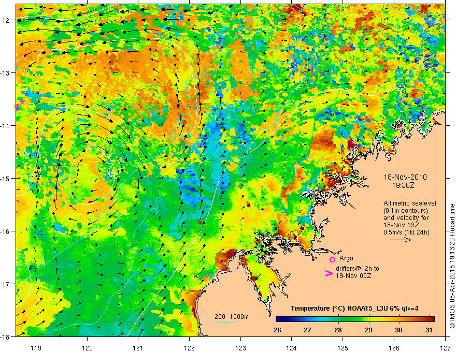
Task: Click the 120 longitude axis label
Action: (x=87, y=348)
